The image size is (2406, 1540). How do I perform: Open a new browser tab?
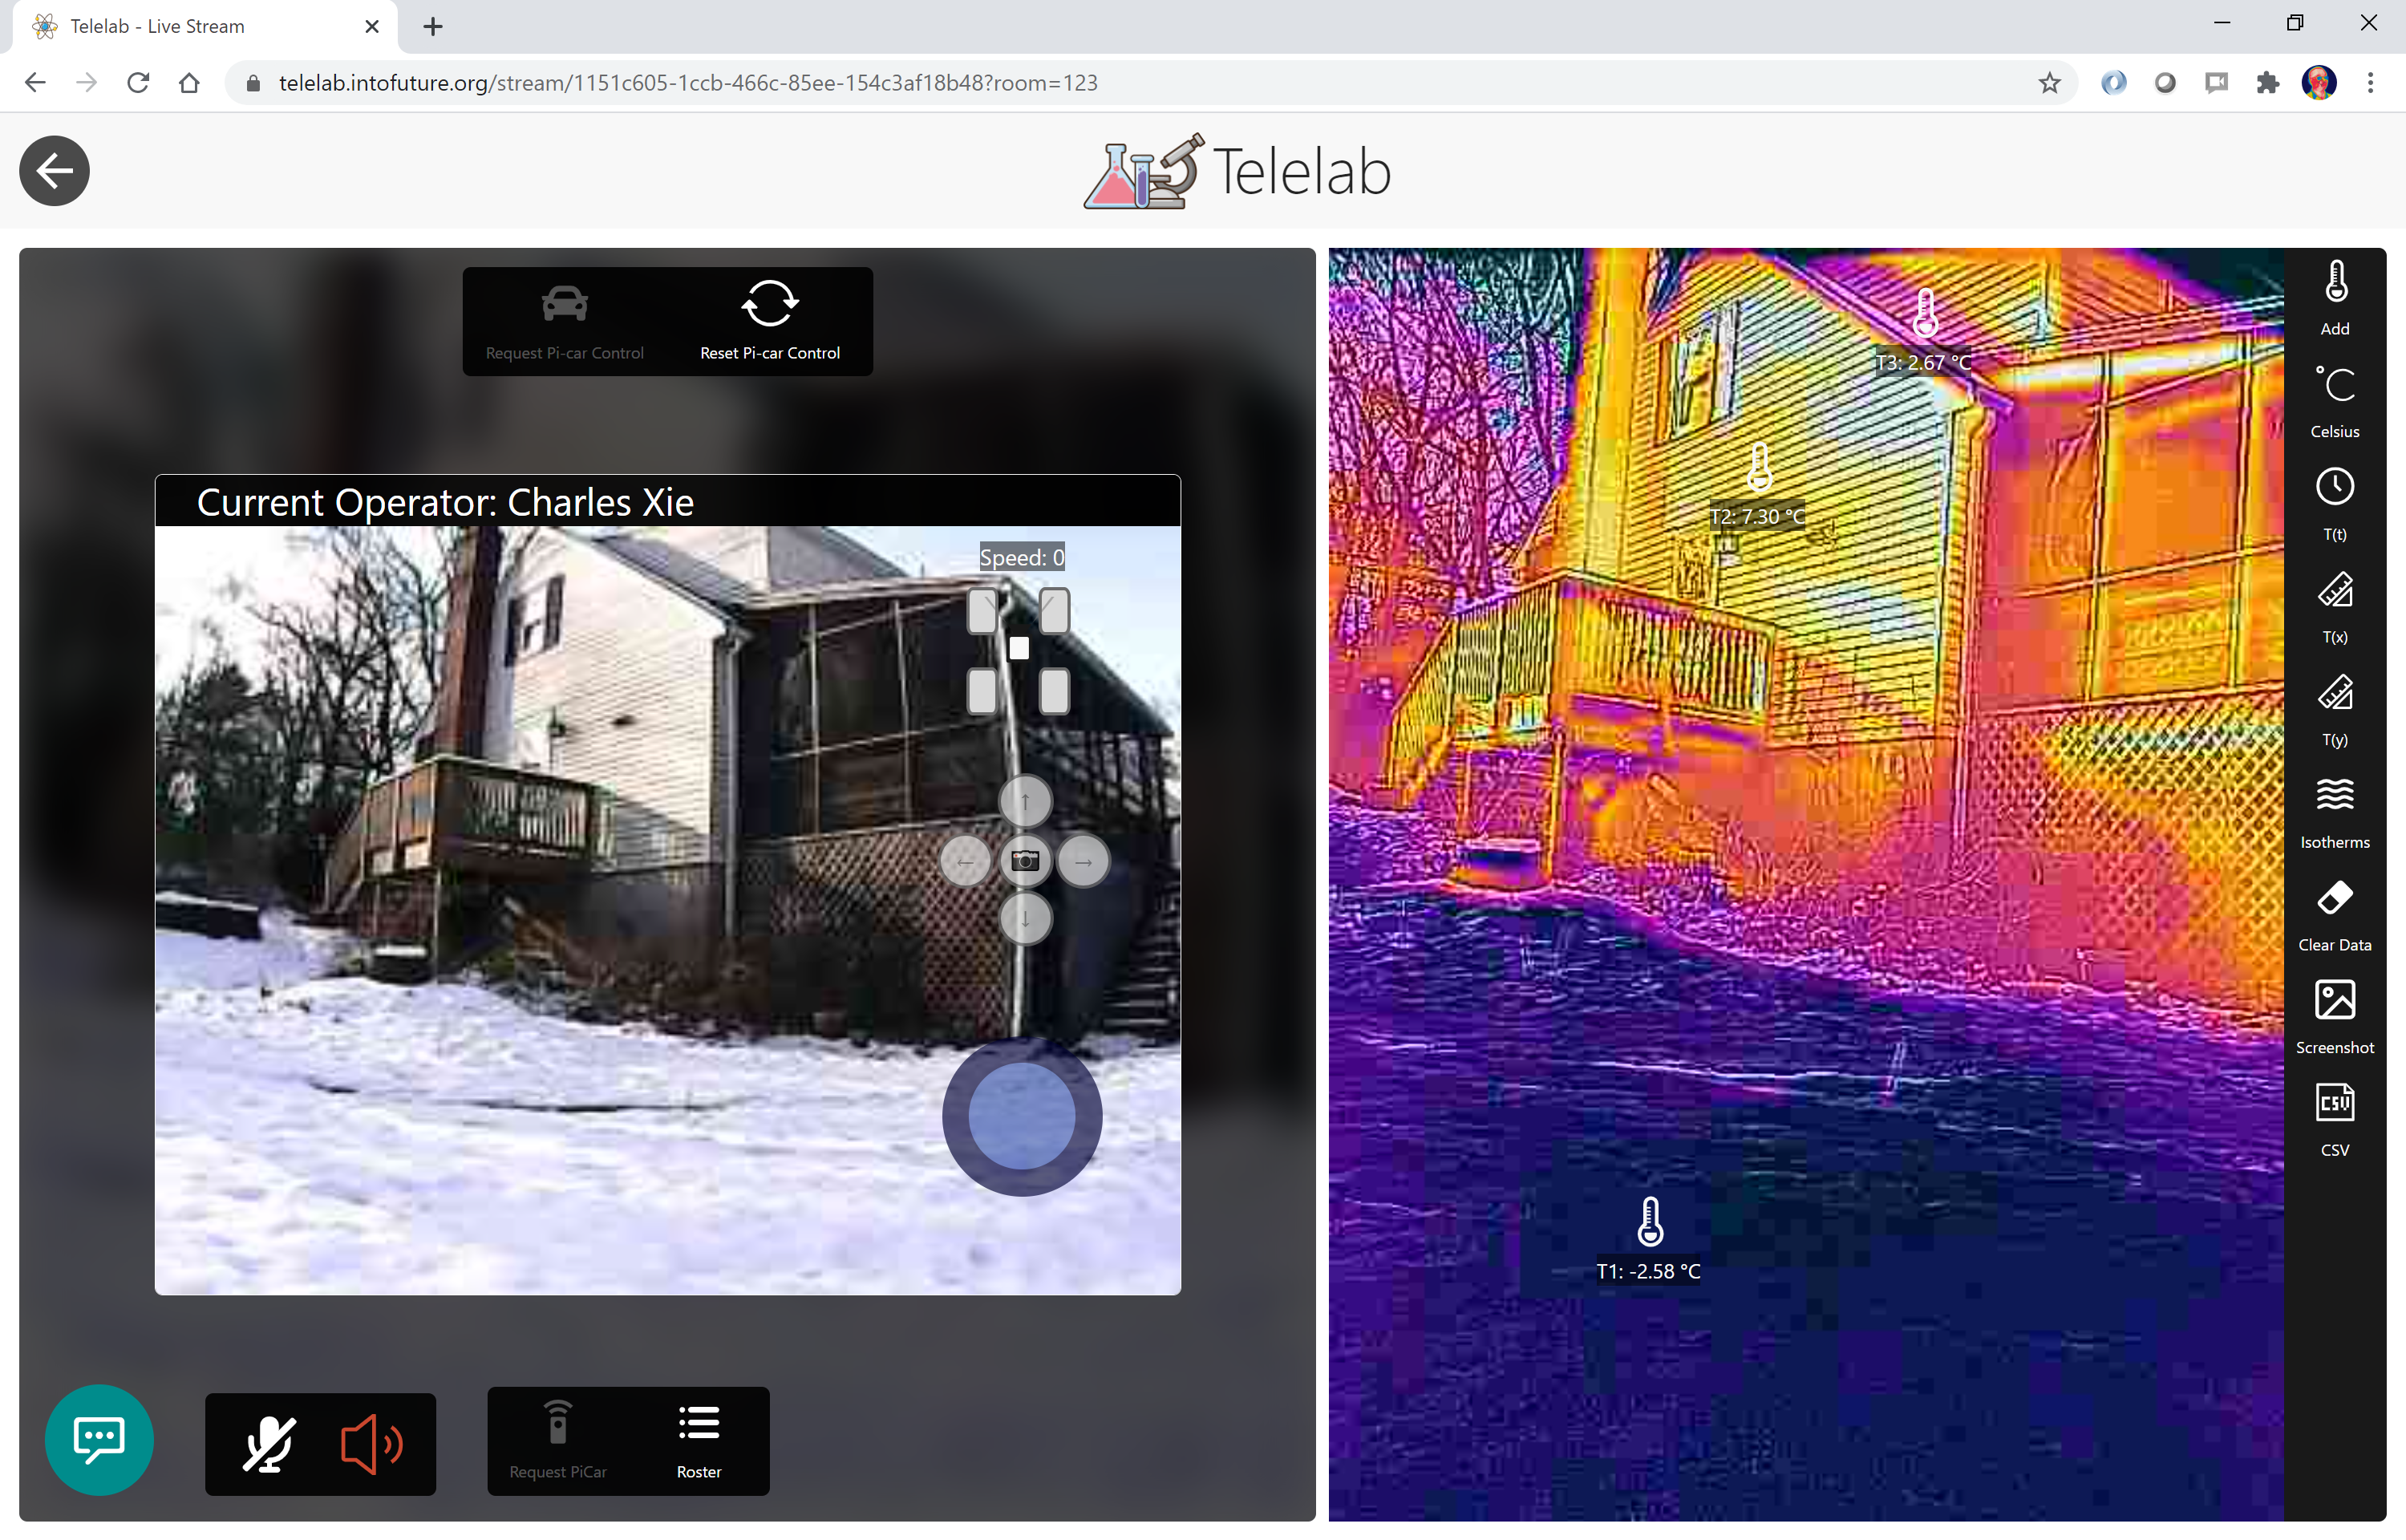point(433,26)
